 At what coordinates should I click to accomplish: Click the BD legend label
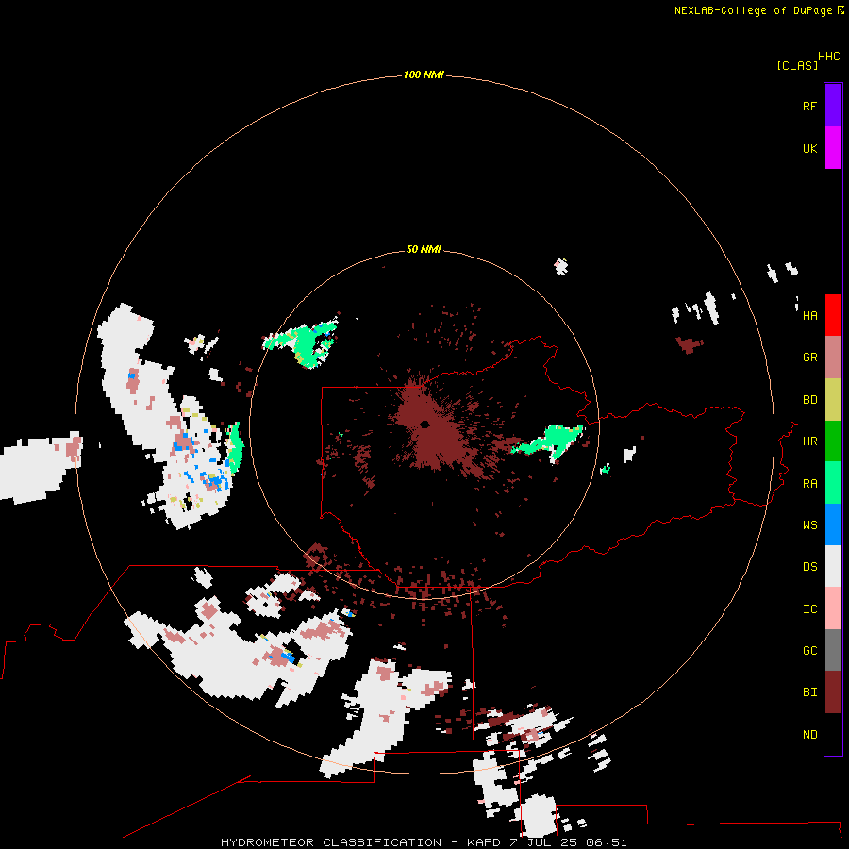809,400
